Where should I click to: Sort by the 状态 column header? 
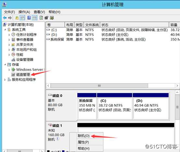[135, 25]
